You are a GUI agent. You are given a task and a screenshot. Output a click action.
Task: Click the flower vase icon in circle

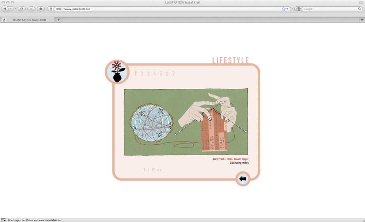(117, 72)
